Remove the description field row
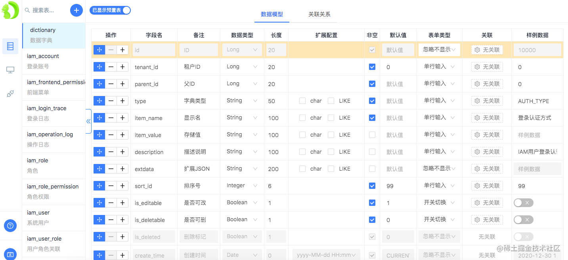Viewport: 568px width, 260px height. tap(111, 152)
